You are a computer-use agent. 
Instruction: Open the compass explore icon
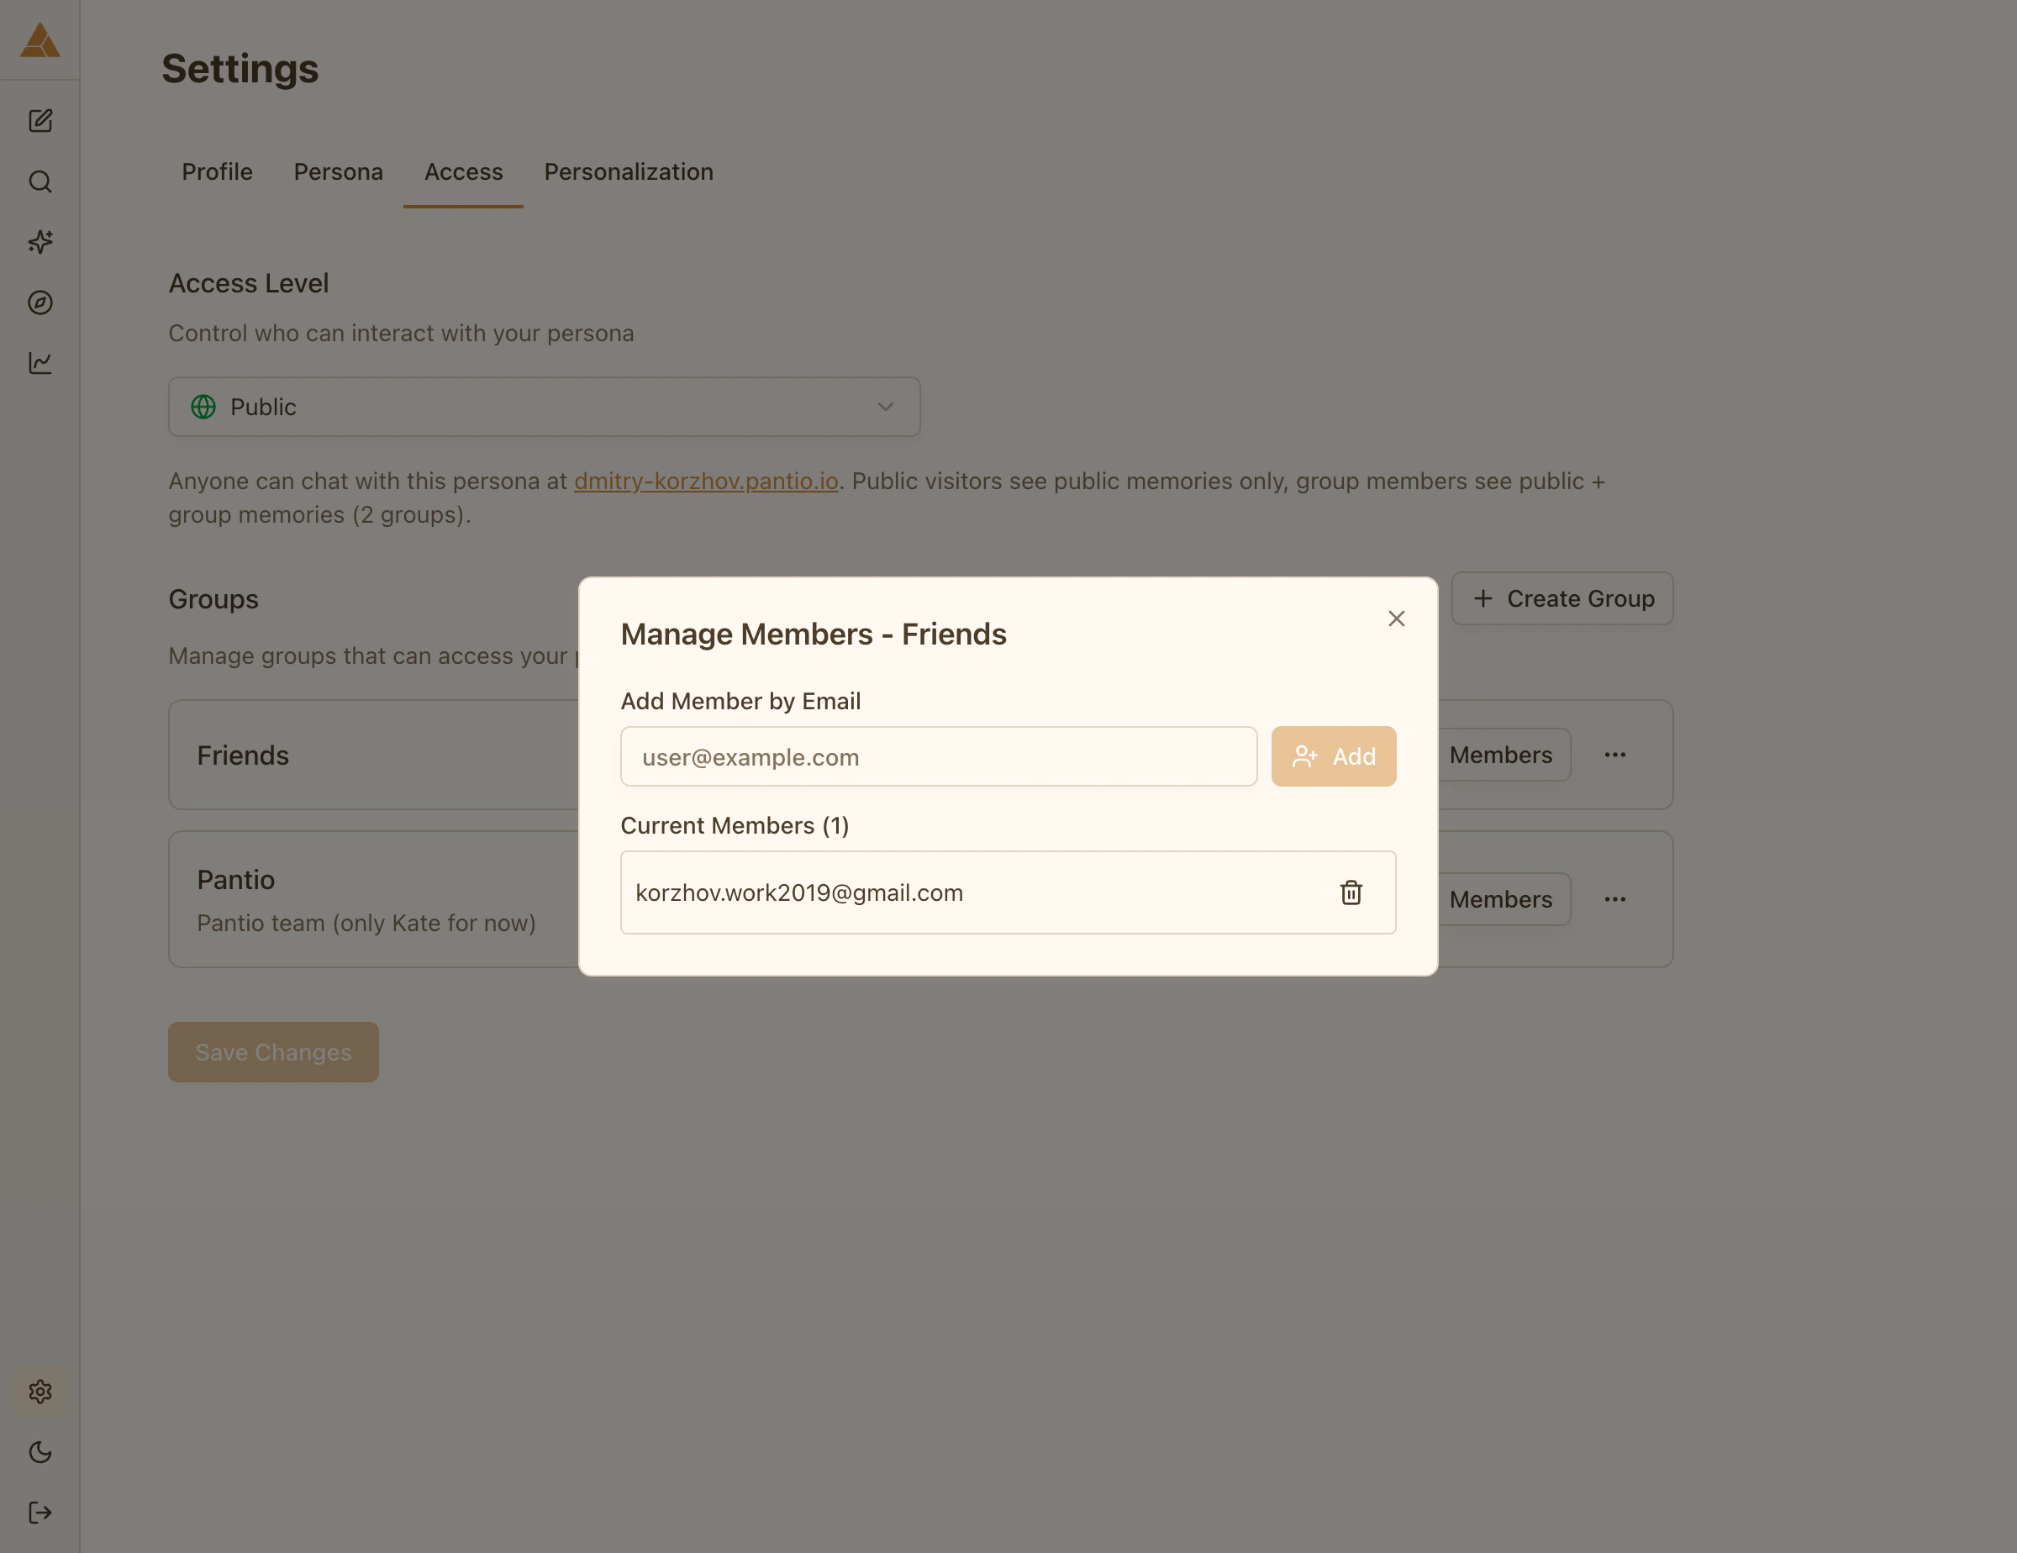click(39, 303)
